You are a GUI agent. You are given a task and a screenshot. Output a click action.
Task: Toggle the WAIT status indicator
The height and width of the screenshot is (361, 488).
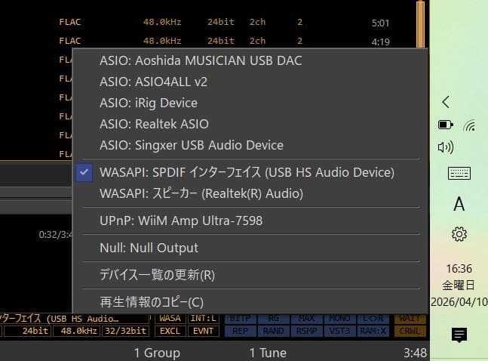coord(410,318)
